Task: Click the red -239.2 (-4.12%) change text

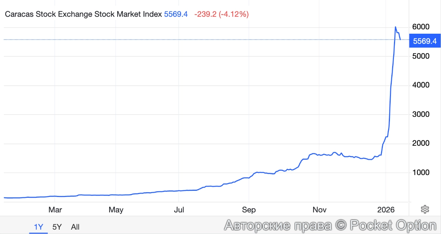Action: click(x=222, y=15)
